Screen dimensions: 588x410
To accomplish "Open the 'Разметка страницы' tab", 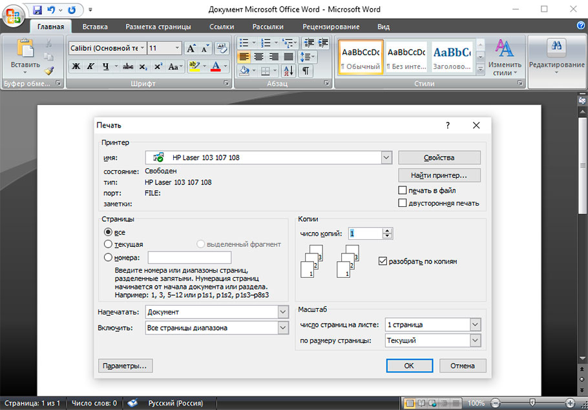I will 158,26.
